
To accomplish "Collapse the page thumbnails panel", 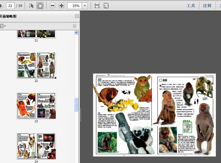I will pos(77,16).
